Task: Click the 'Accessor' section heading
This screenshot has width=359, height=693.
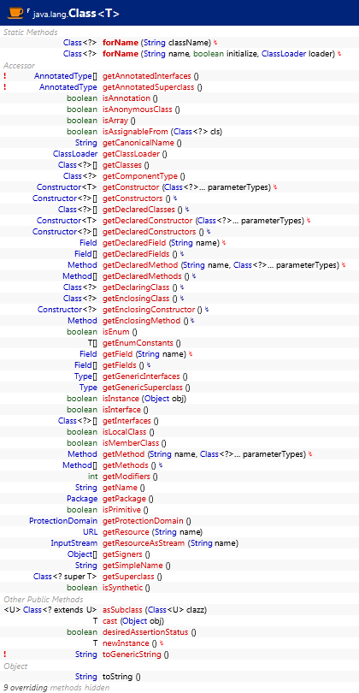Action: click(x=19, y=65)
